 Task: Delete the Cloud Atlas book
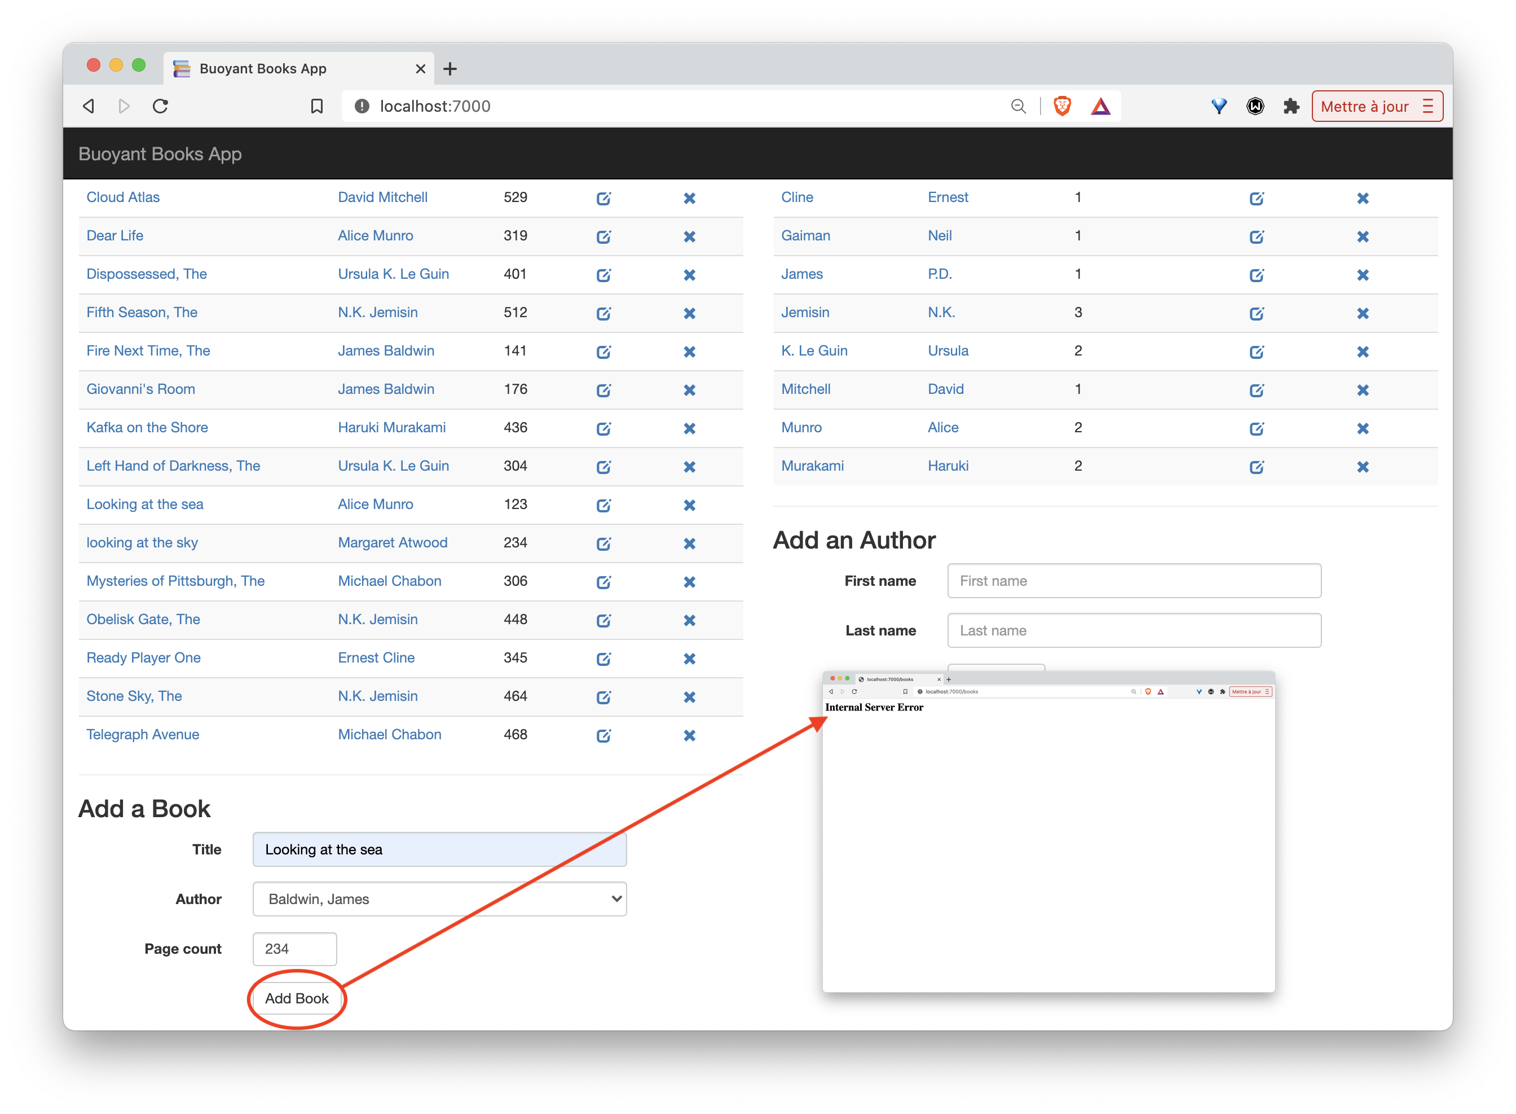[x=689, y=198]
